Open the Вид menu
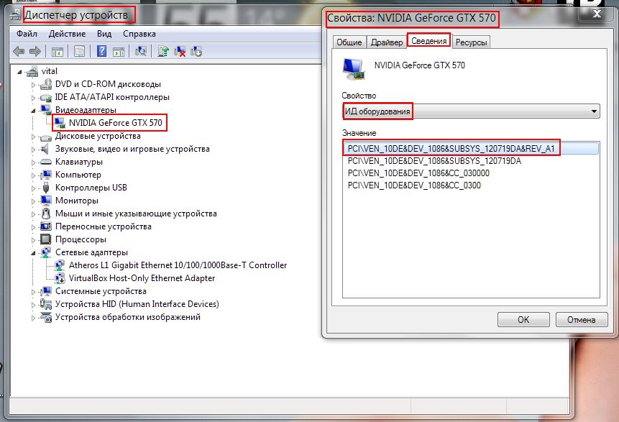The width and height of the screenshot is (619, 422). pyautogui.click(x=104, y=34)
